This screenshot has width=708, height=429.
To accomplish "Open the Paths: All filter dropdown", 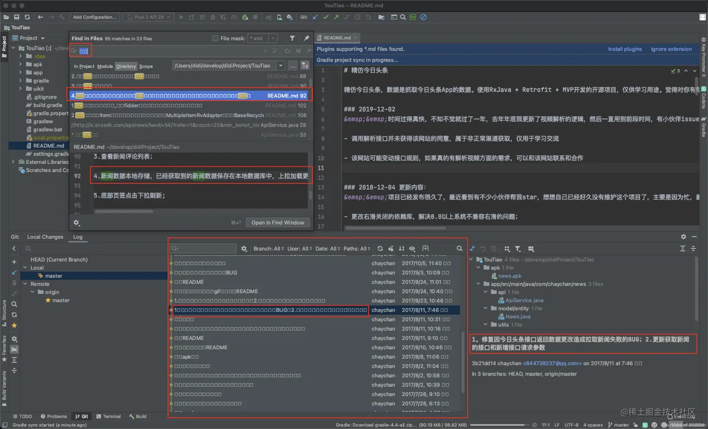I will [x=357, y=248].
